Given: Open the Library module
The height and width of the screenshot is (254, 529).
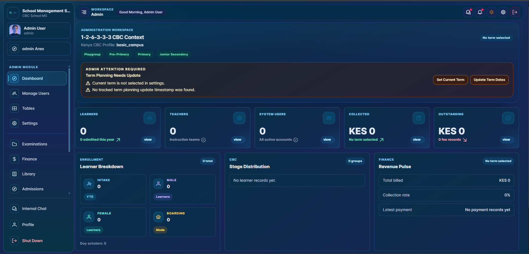Looking at the screenshot, I should (37, 174).
